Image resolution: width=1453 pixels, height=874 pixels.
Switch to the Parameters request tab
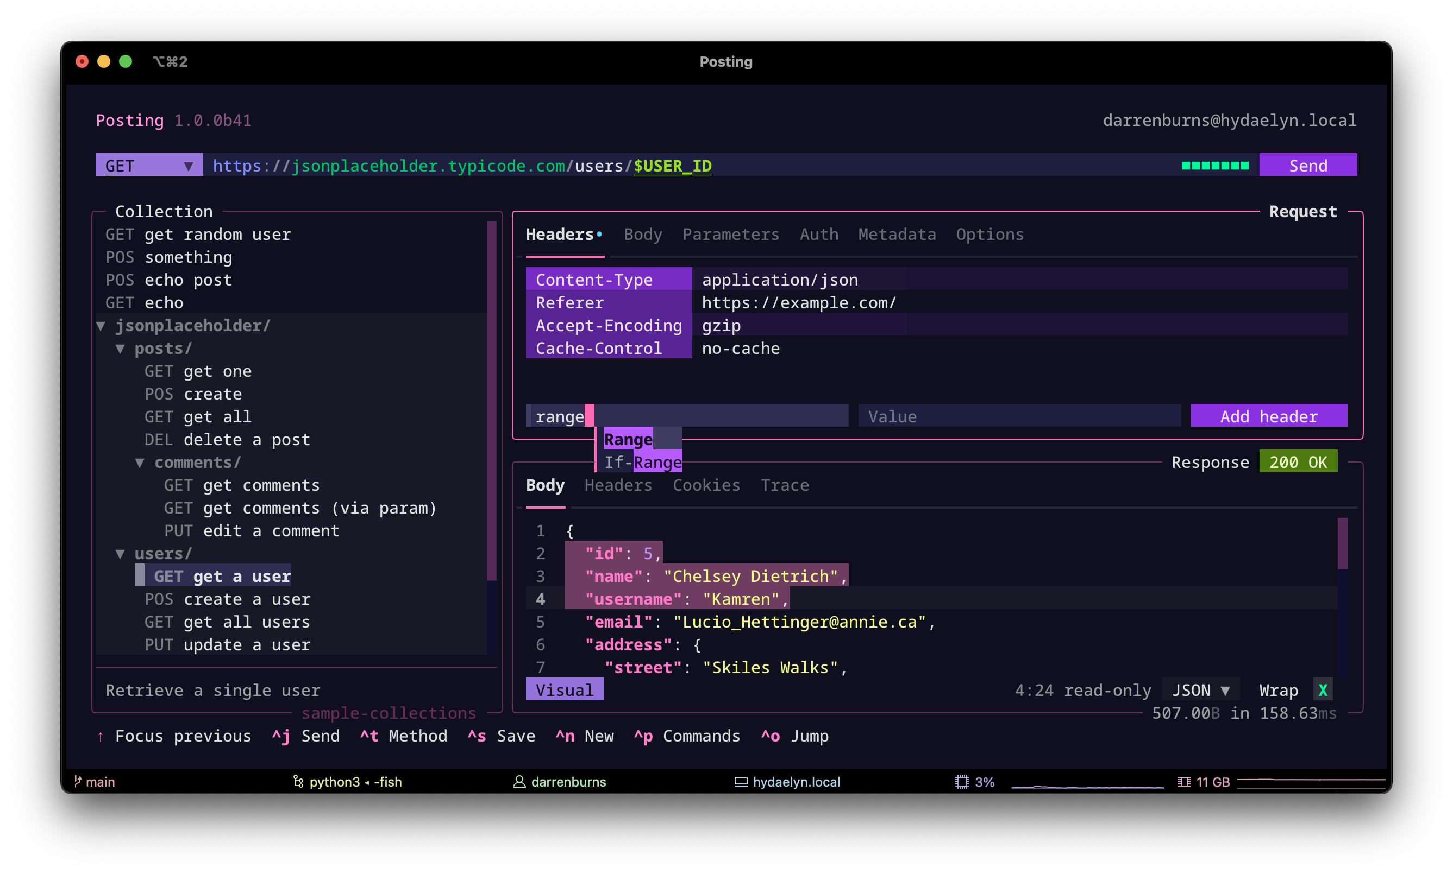click(x=730, y=235)
